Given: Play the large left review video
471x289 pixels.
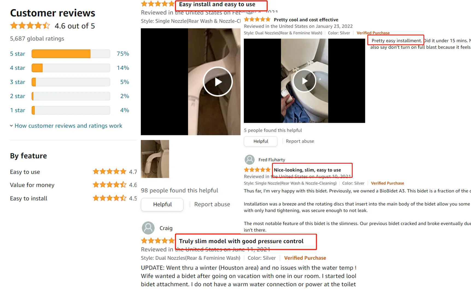Looking at the screenshot, I should [x=218, y=82].
